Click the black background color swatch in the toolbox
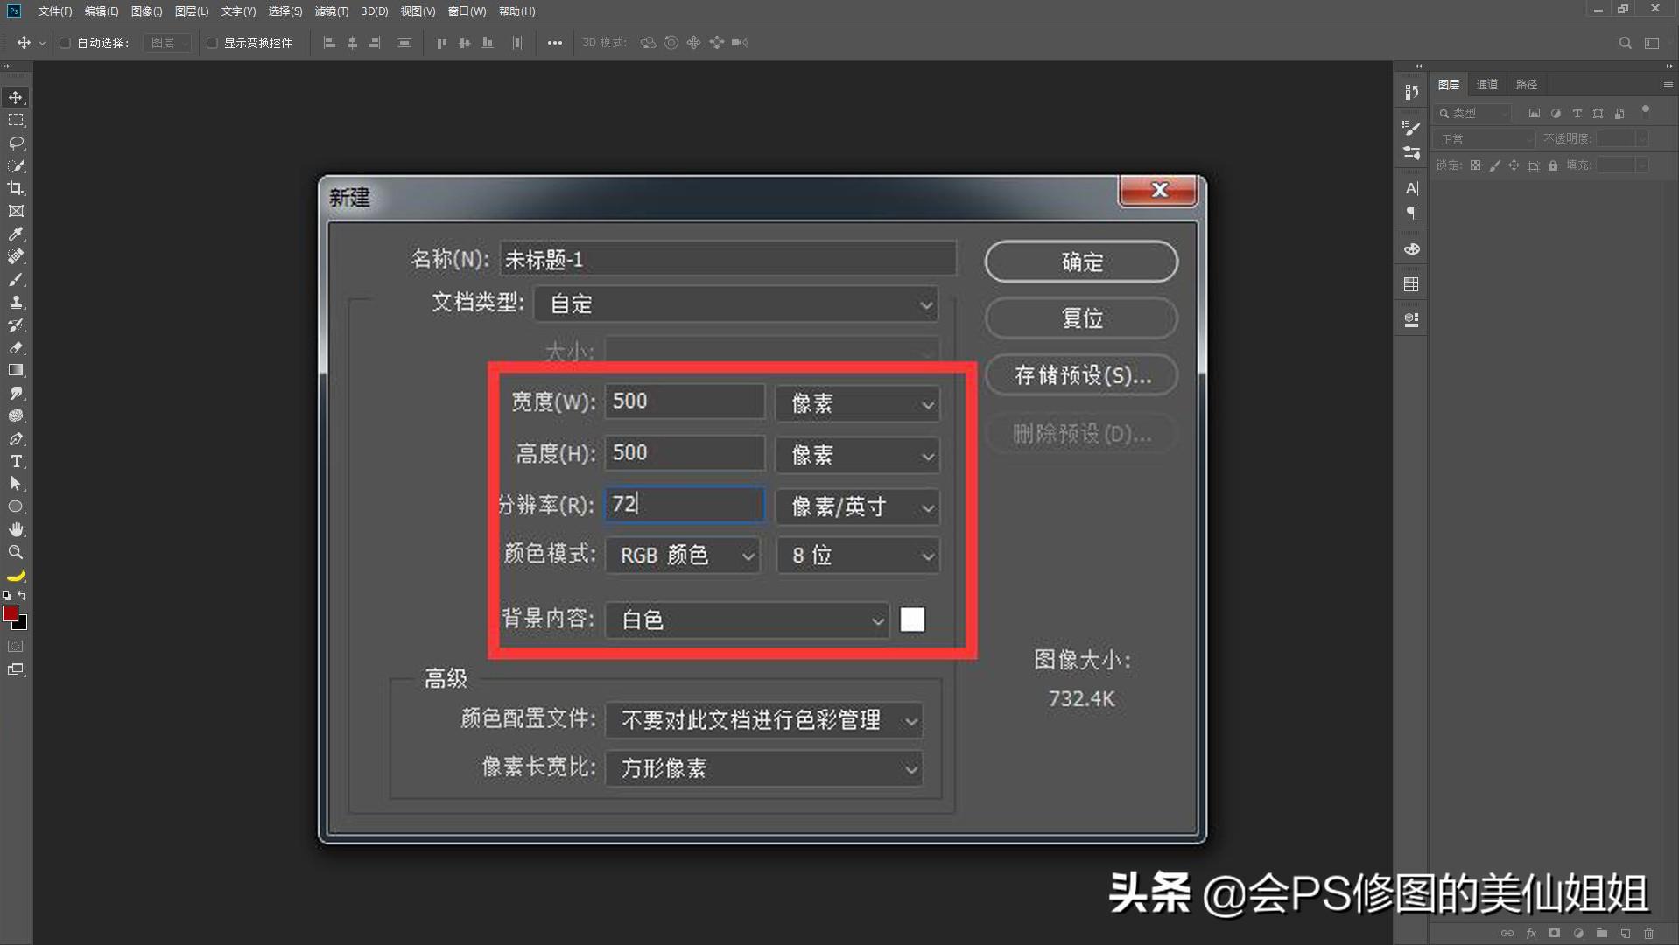The width and height of the screenshot is (1679, 945). pyautogui.click(x=21, y=624)
